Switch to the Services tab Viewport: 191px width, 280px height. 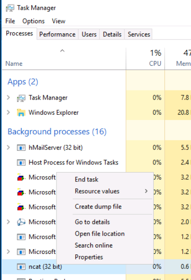[x=139, y=34]
